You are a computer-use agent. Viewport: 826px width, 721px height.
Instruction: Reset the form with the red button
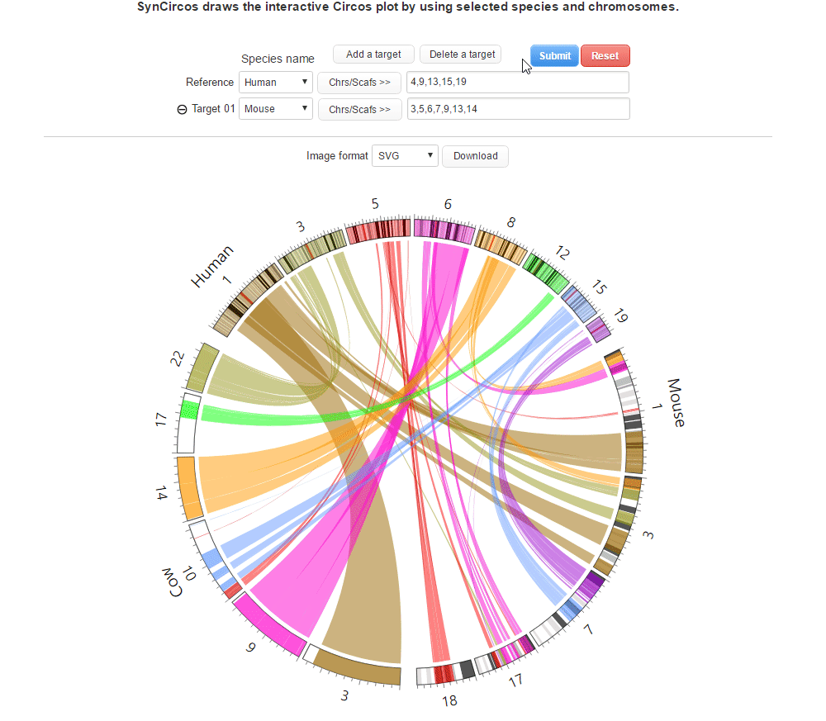pos(605,56)
